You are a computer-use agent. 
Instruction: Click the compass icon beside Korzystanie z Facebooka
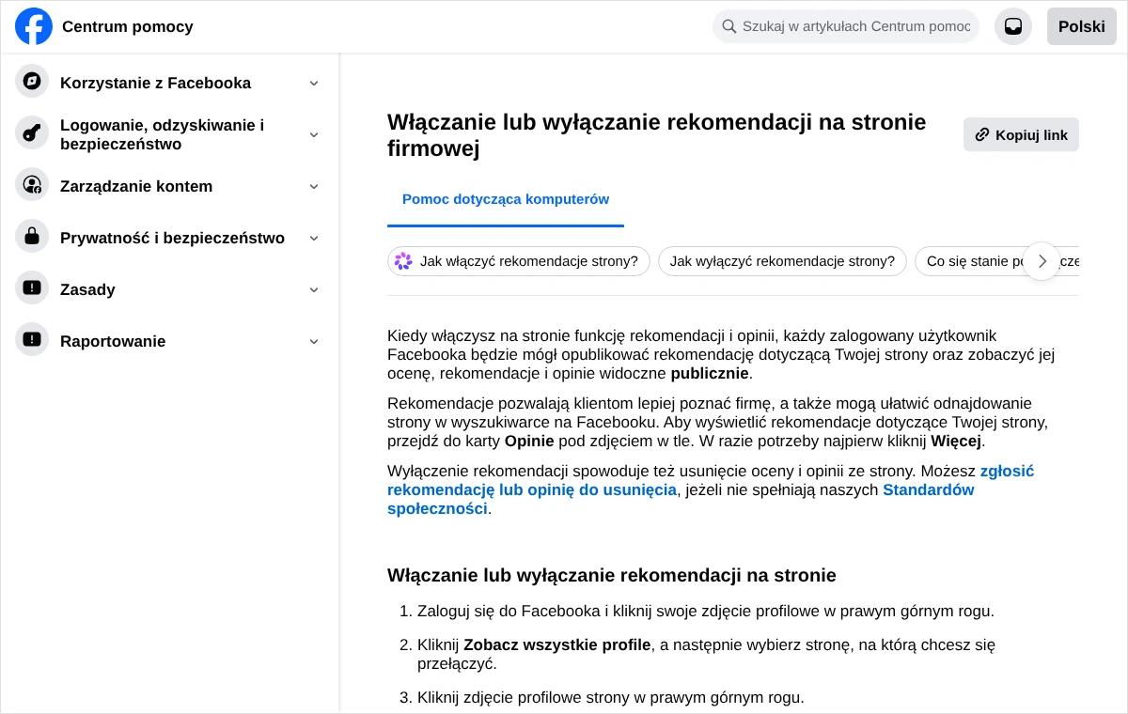[x=32, y=81]
